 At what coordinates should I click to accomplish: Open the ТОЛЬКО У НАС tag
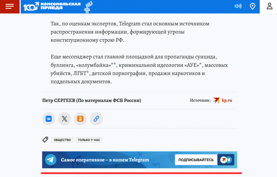coord(89,140)
